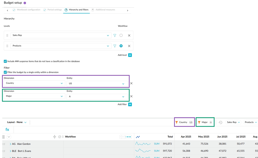Viewport: 258px width, 158px height.
Task: Toggle include ### suspense items checkbox
Action: 5,61
